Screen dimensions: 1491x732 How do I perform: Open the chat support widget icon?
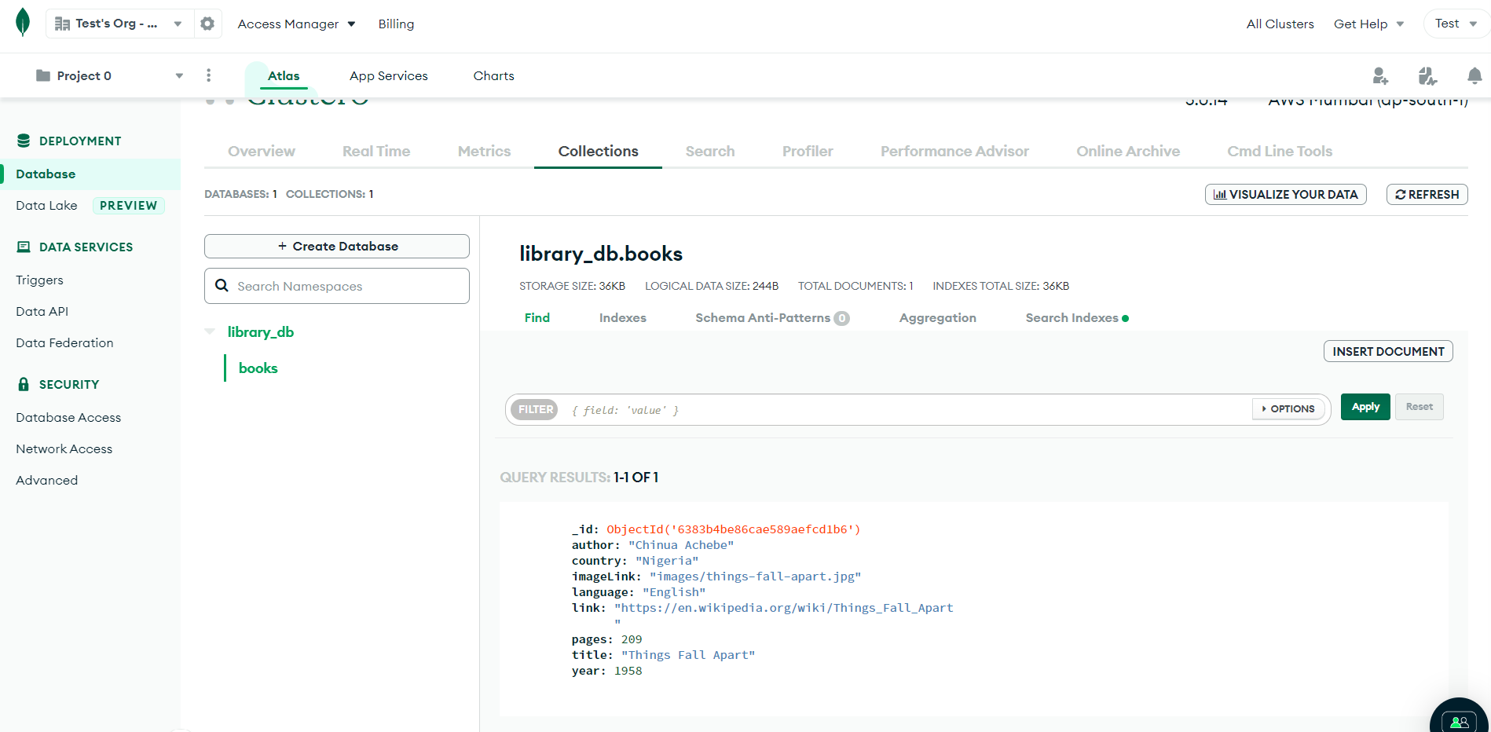(1459, 721)
